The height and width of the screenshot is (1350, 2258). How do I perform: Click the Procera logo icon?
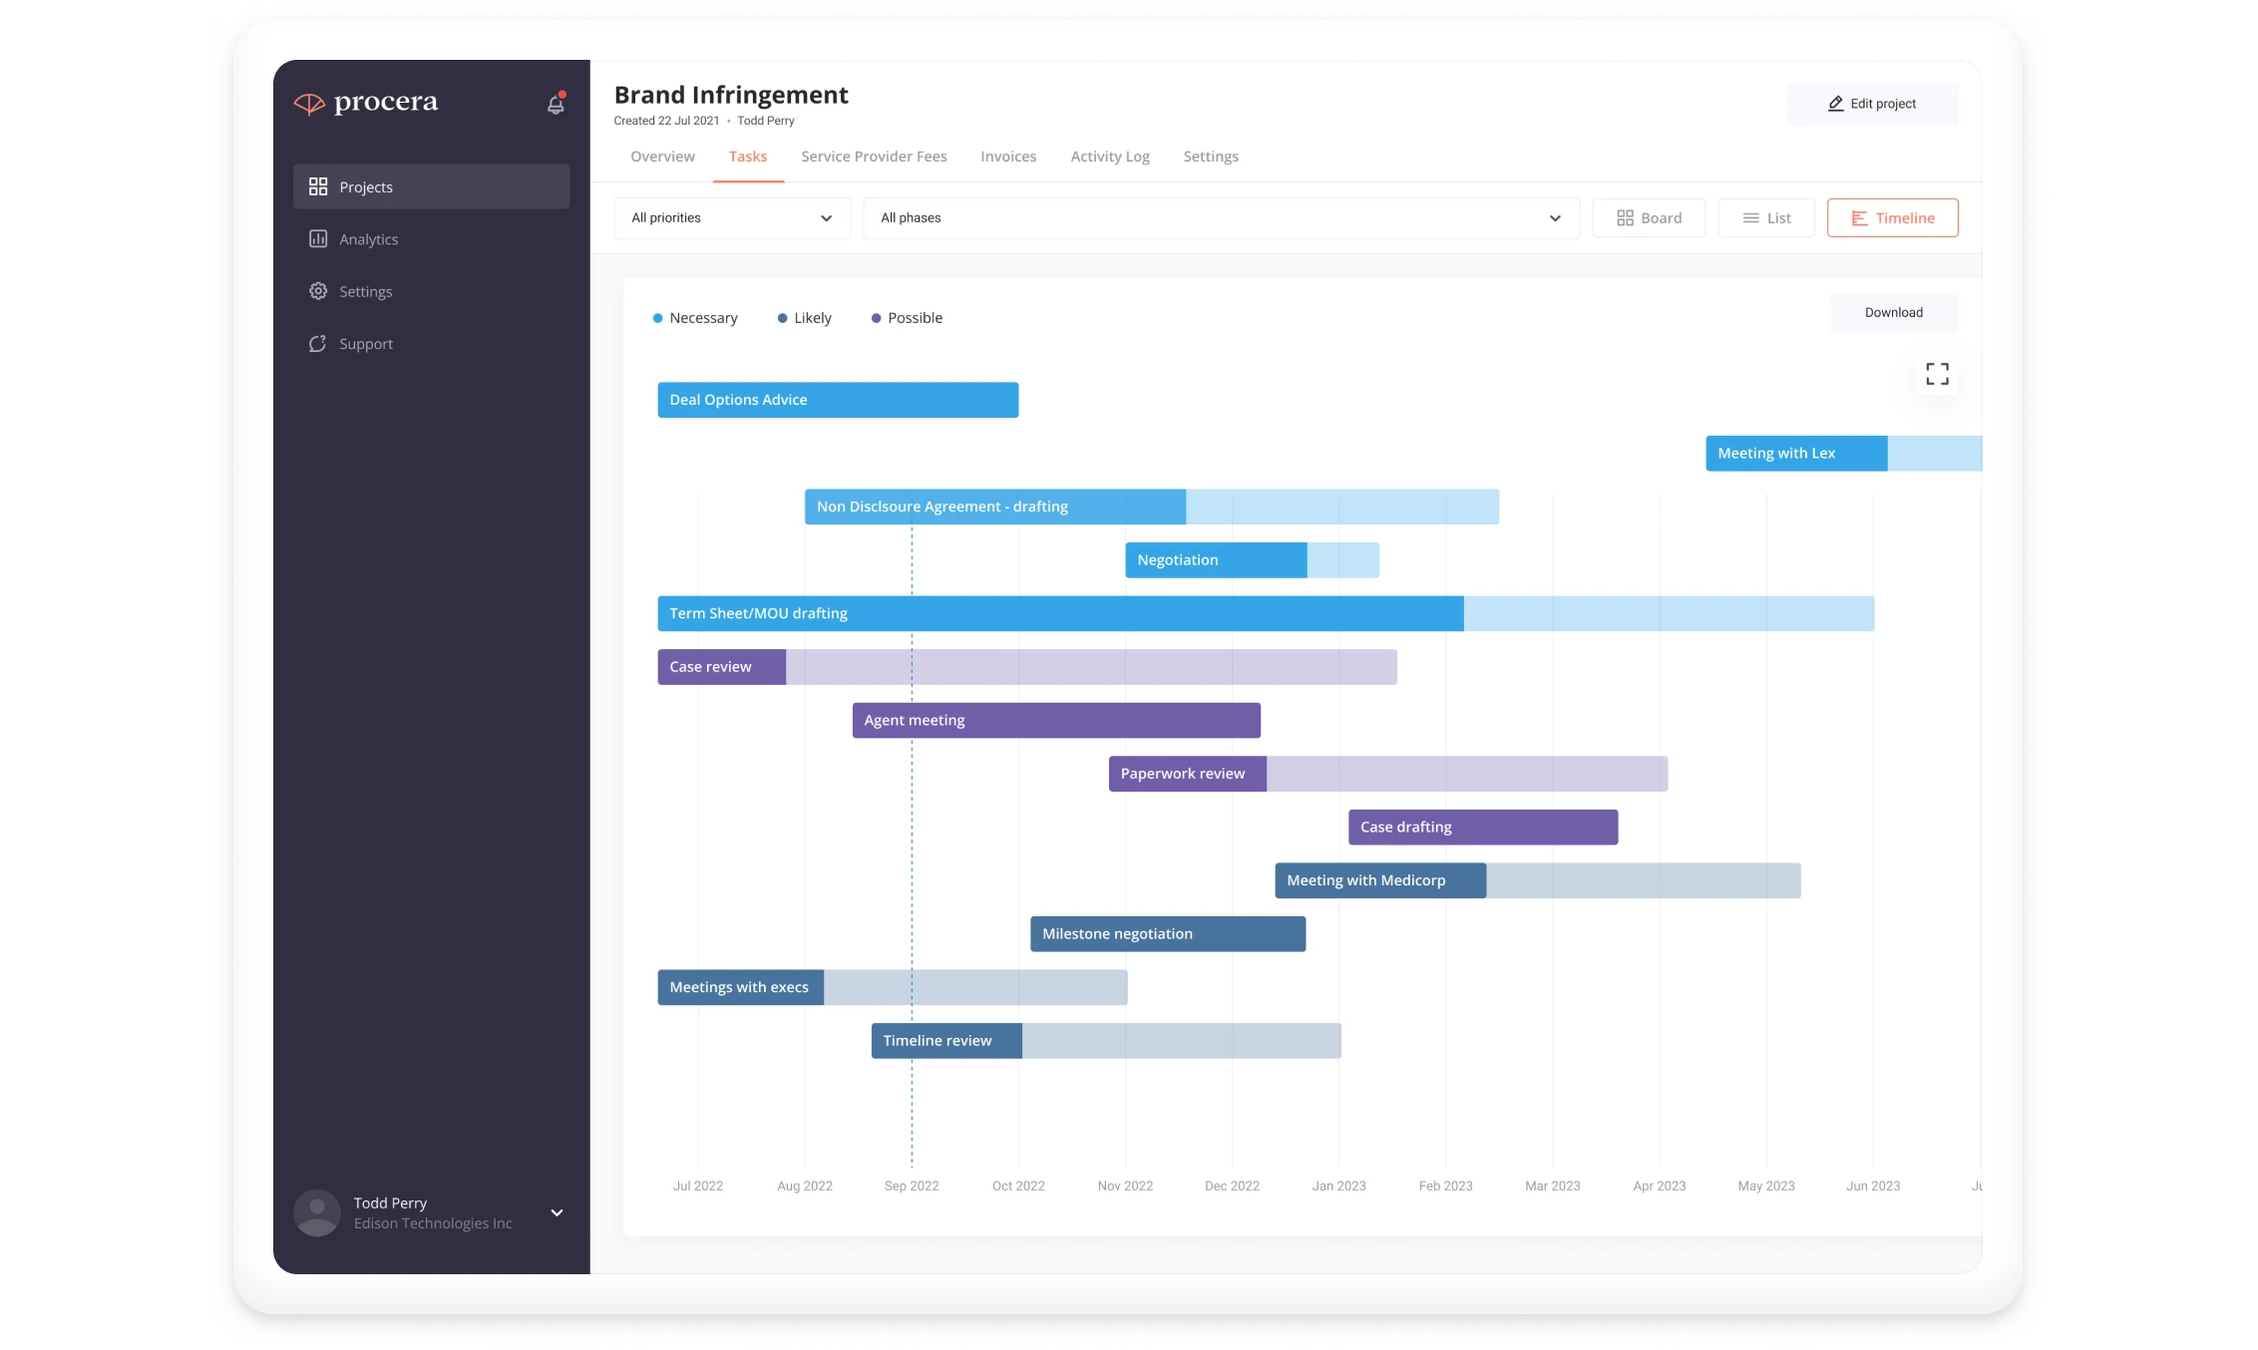pos(309,104)
